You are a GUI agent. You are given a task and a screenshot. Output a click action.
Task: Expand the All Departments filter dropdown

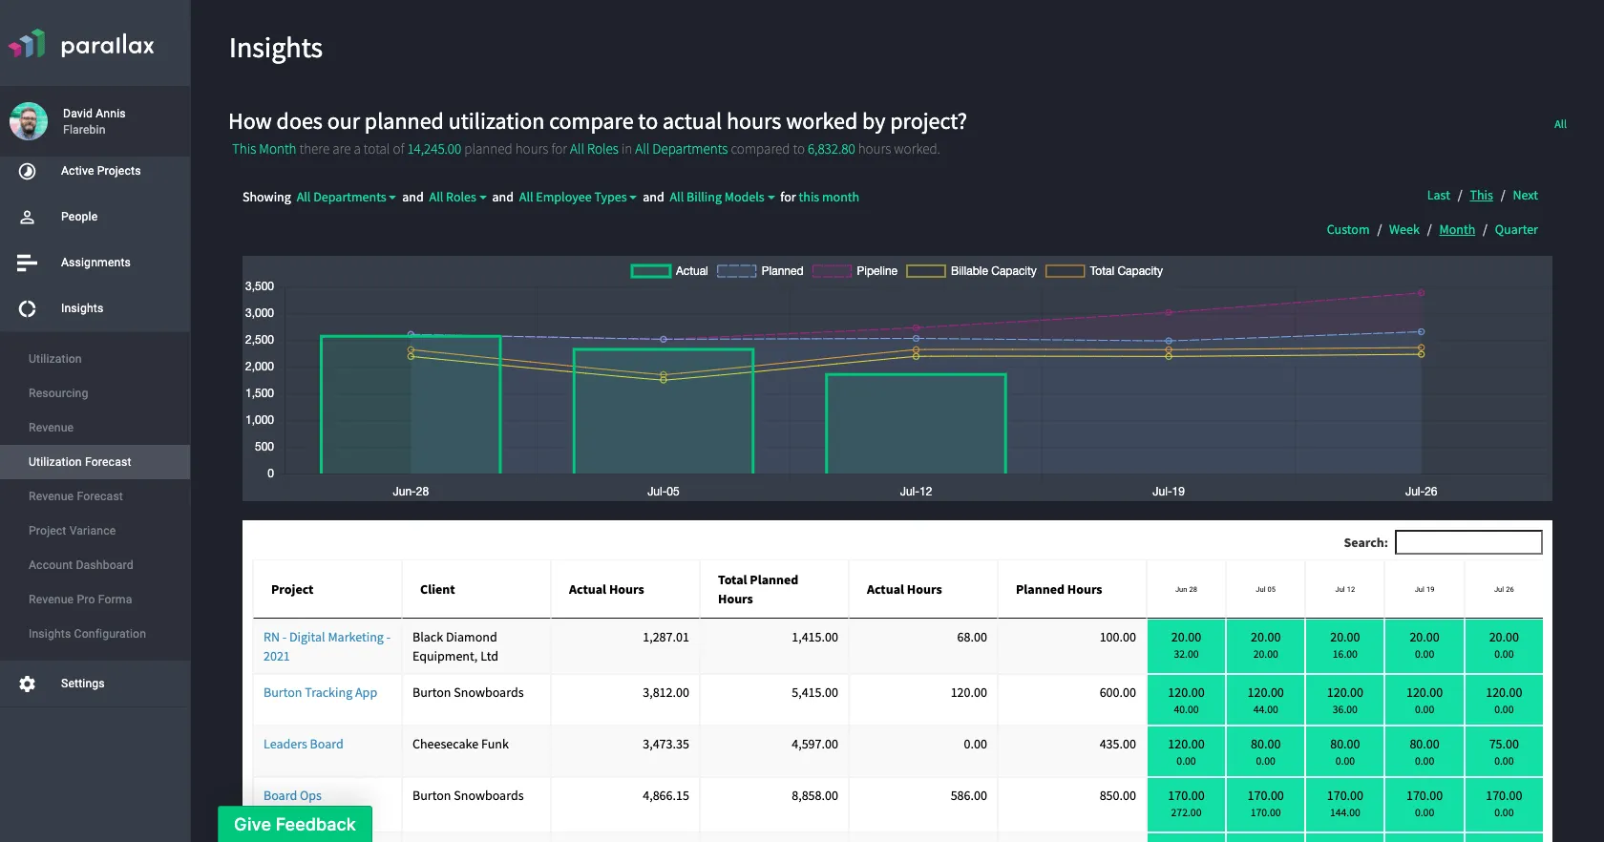coord(346,198)
